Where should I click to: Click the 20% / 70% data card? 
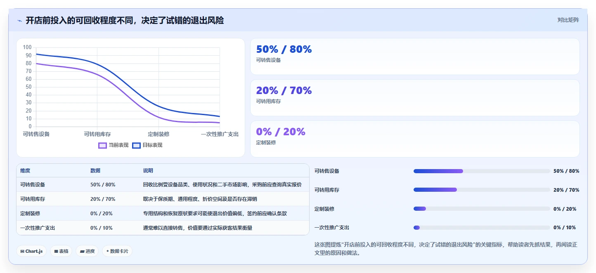click(x=415, y=98)
